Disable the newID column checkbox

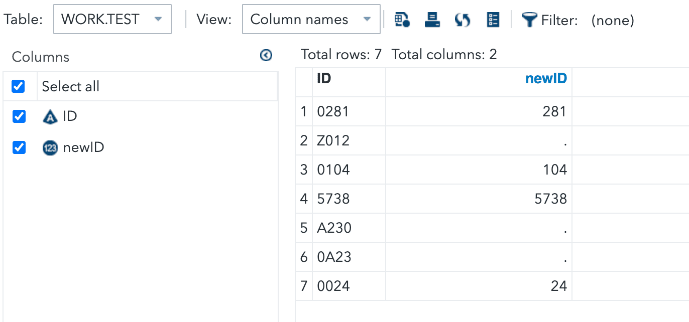[19, 147]
